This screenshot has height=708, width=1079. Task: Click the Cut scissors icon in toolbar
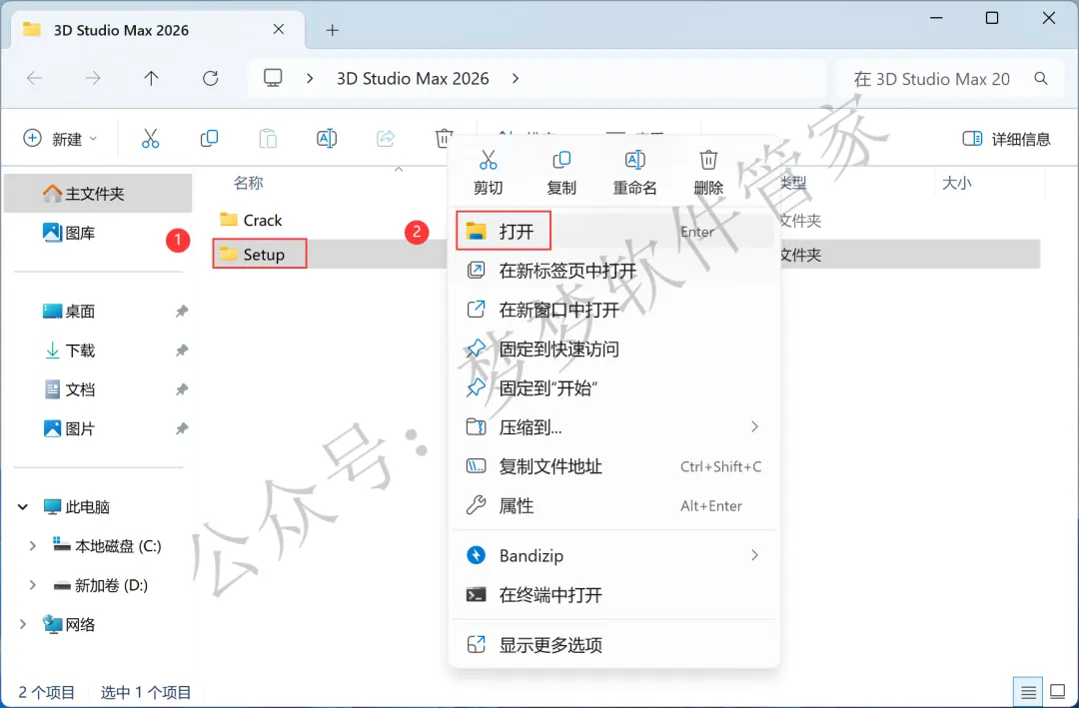150,138
